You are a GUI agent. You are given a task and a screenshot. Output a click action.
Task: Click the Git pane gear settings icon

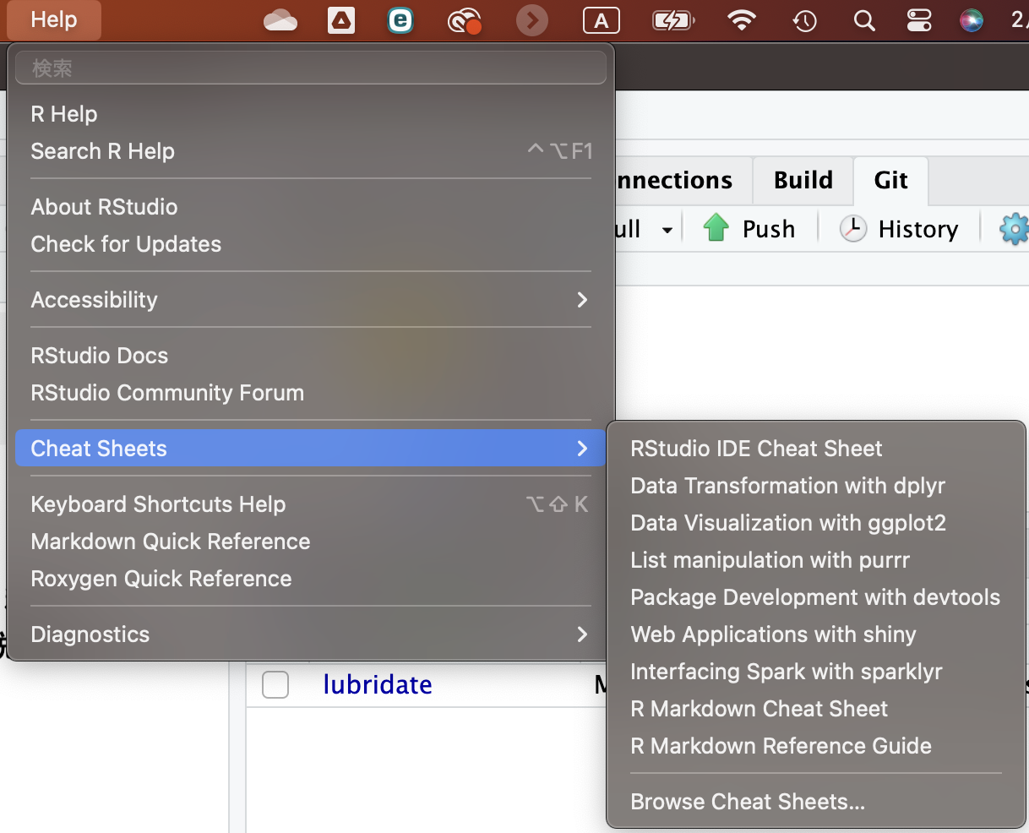click(x=1014, y=229)
